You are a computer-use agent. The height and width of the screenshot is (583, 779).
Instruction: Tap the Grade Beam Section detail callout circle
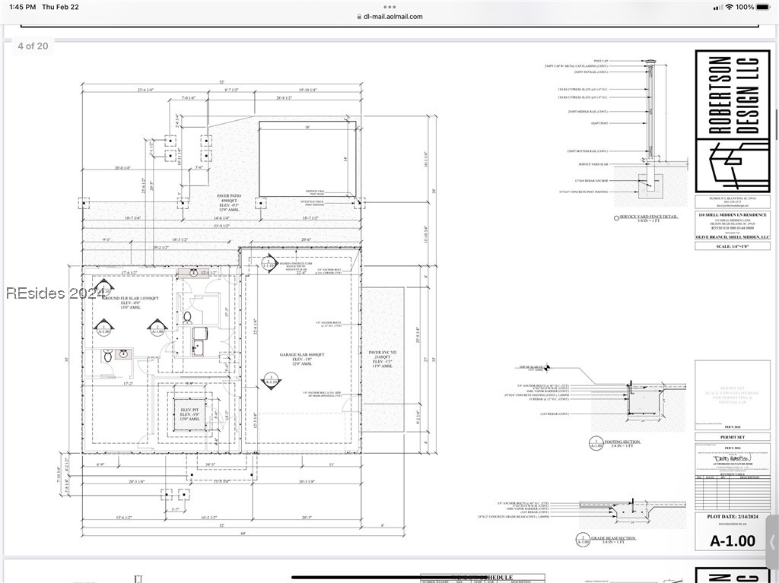[583, 540]
